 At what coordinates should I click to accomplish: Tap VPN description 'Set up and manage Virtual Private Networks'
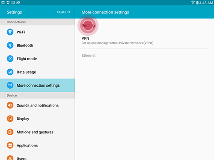click(118, 43)
